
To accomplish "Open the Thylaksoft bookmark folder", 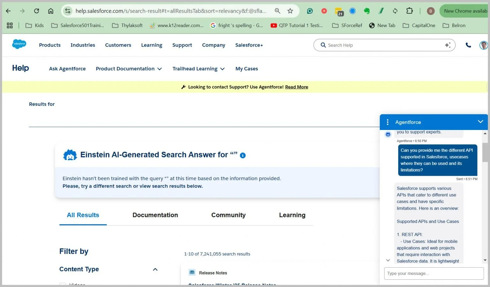I will (x=127, y=25).
